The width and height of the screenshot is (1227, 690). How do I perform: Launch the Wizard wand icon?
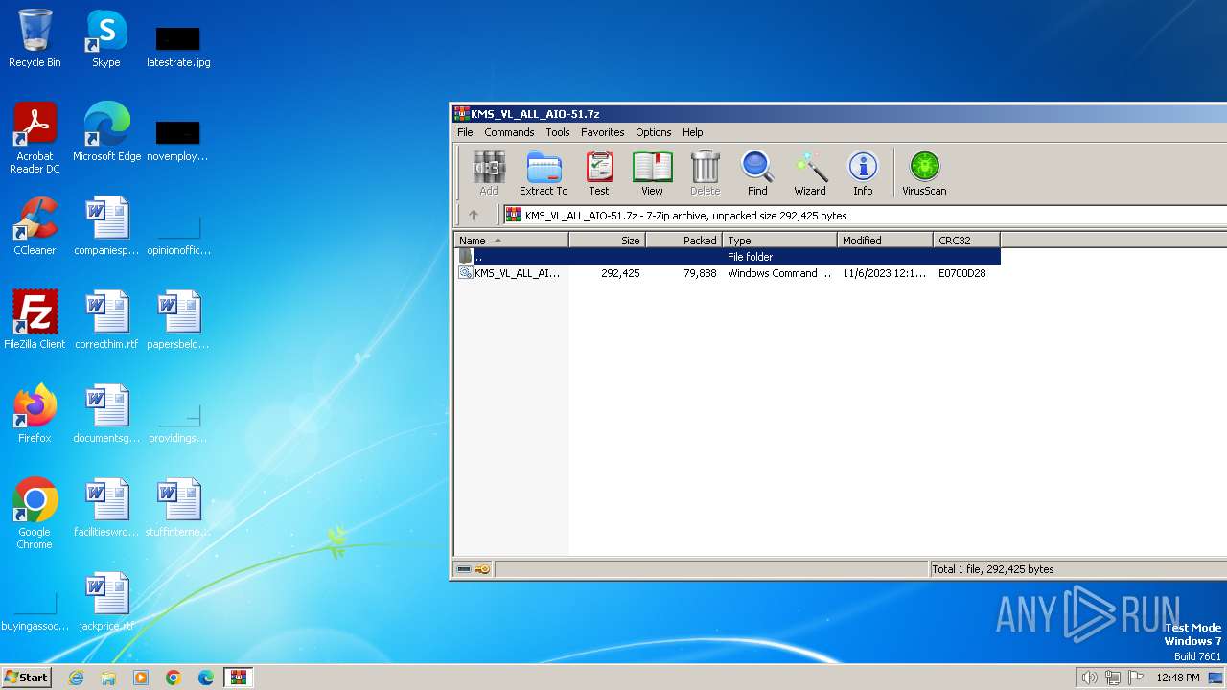810,172
